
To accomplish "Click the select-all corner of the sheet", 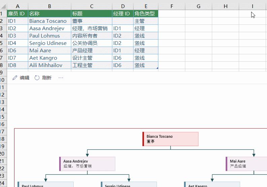I will pyautogui.click(x=3, y=6).
